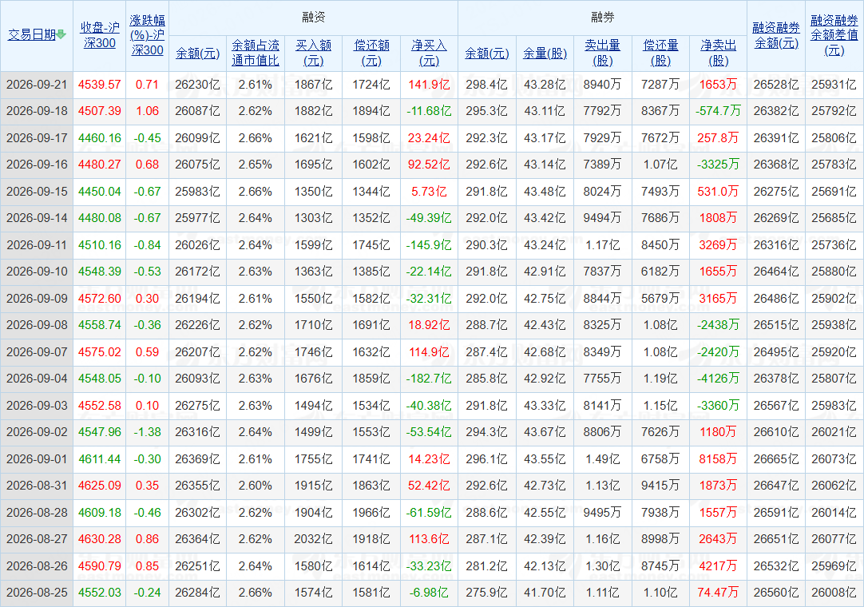This screenshot has width=864, height=607.
Task: Select the 2026-09-21 date row cell
Action: click(37, 85)
